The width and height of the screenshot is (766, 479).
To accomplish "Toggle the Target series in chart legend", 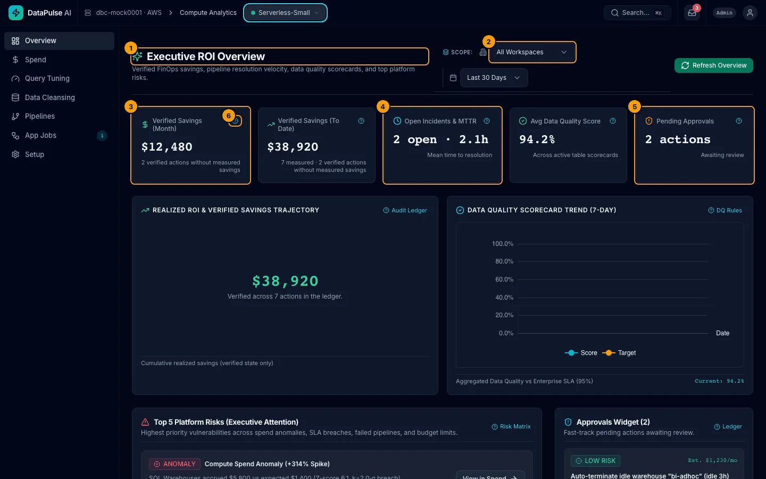I will click(619, 353).
